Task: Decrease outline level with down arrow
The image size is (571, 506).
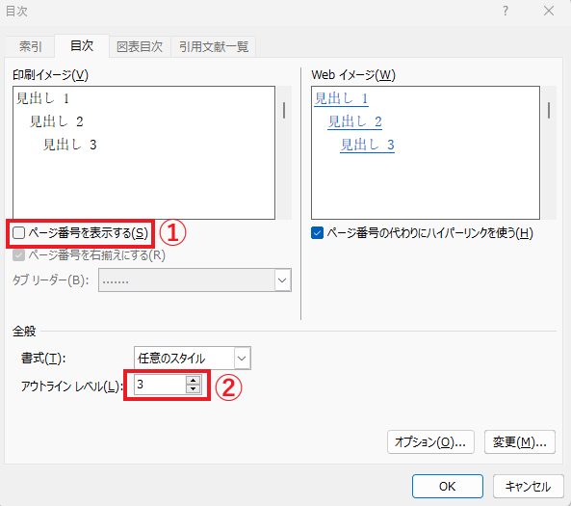Action: [x=193, y=388]
